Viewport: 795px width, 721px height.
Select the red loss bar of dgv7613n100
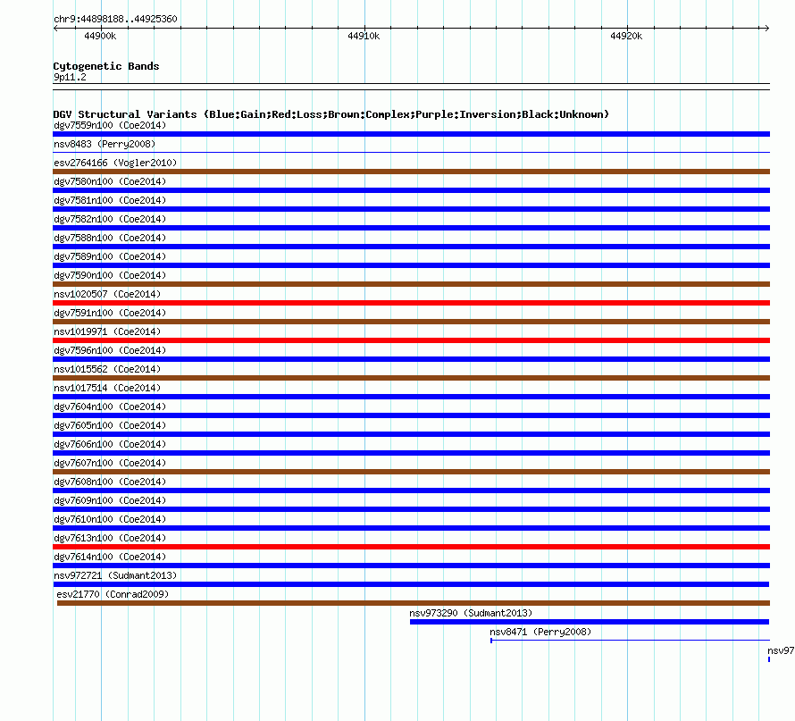(411, 547)
